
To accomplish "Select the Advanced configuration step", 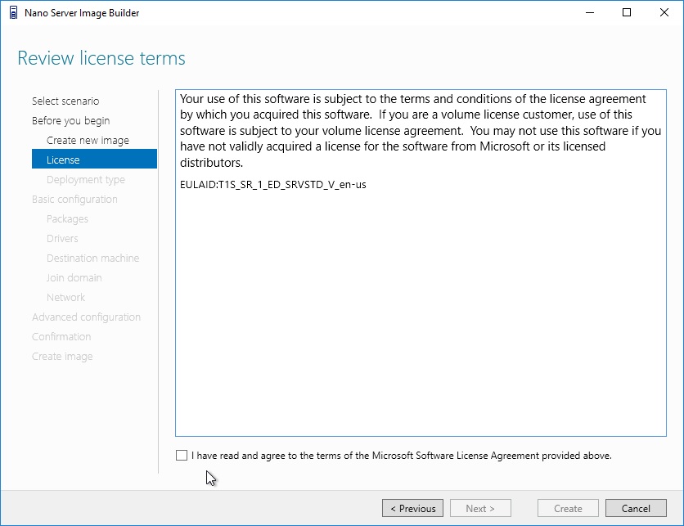I will click(x=87, y=317).
